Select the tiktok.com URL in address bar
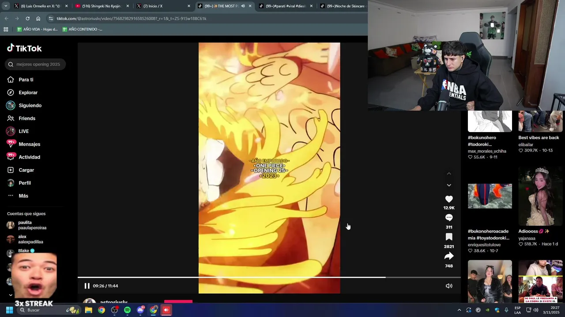 pos(132,18)
